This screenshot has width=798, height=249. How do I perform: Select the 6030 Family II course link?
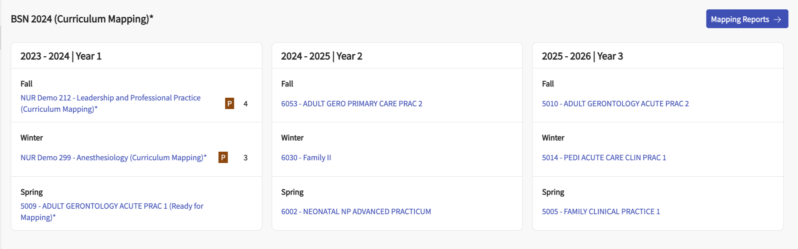coord(306,158)
